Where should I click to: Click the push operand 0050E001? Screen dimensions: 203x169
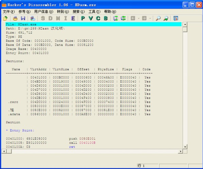tap(87, 138)
